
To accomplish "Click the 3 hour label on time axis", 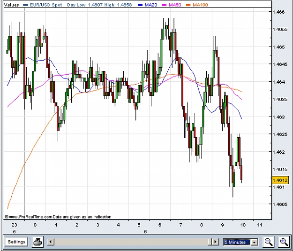I will click(x=98, y=225).
